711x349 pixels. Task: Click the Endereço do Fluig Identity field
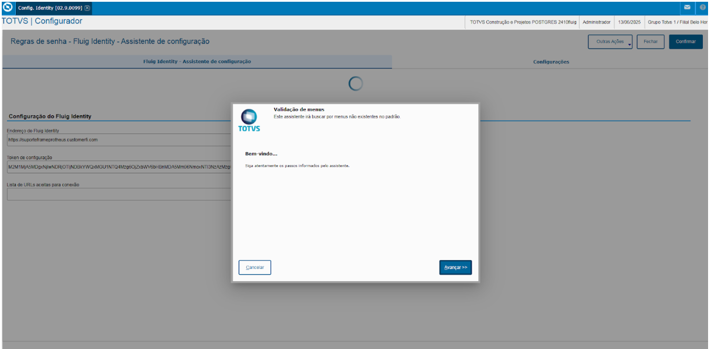(x=119, y=140)
